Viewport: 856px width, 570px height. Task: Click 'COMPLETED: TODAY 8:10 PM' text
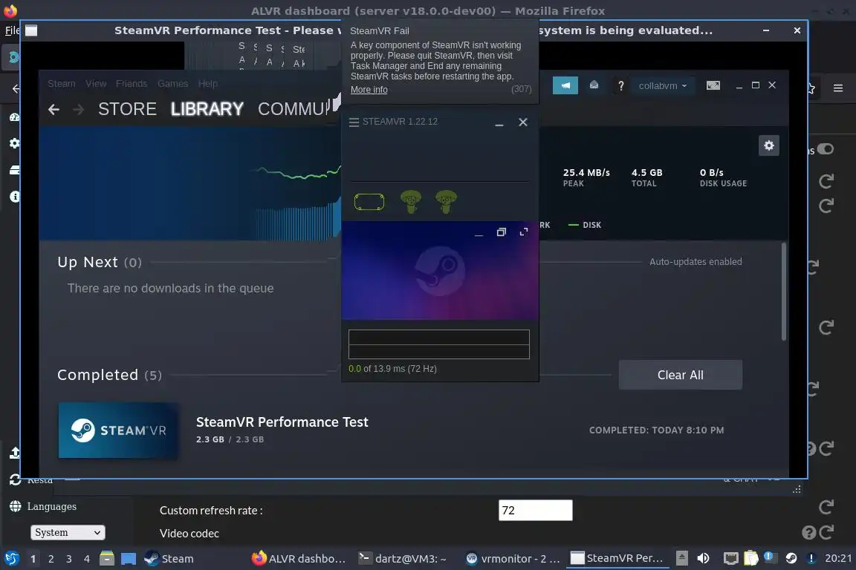[657, 430]
